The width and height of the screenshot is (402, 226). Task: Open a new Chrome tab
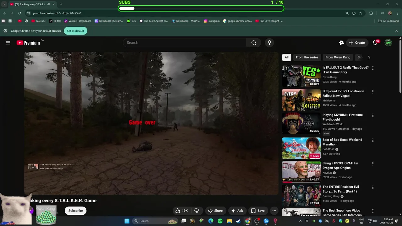click(x=61, y=4)
